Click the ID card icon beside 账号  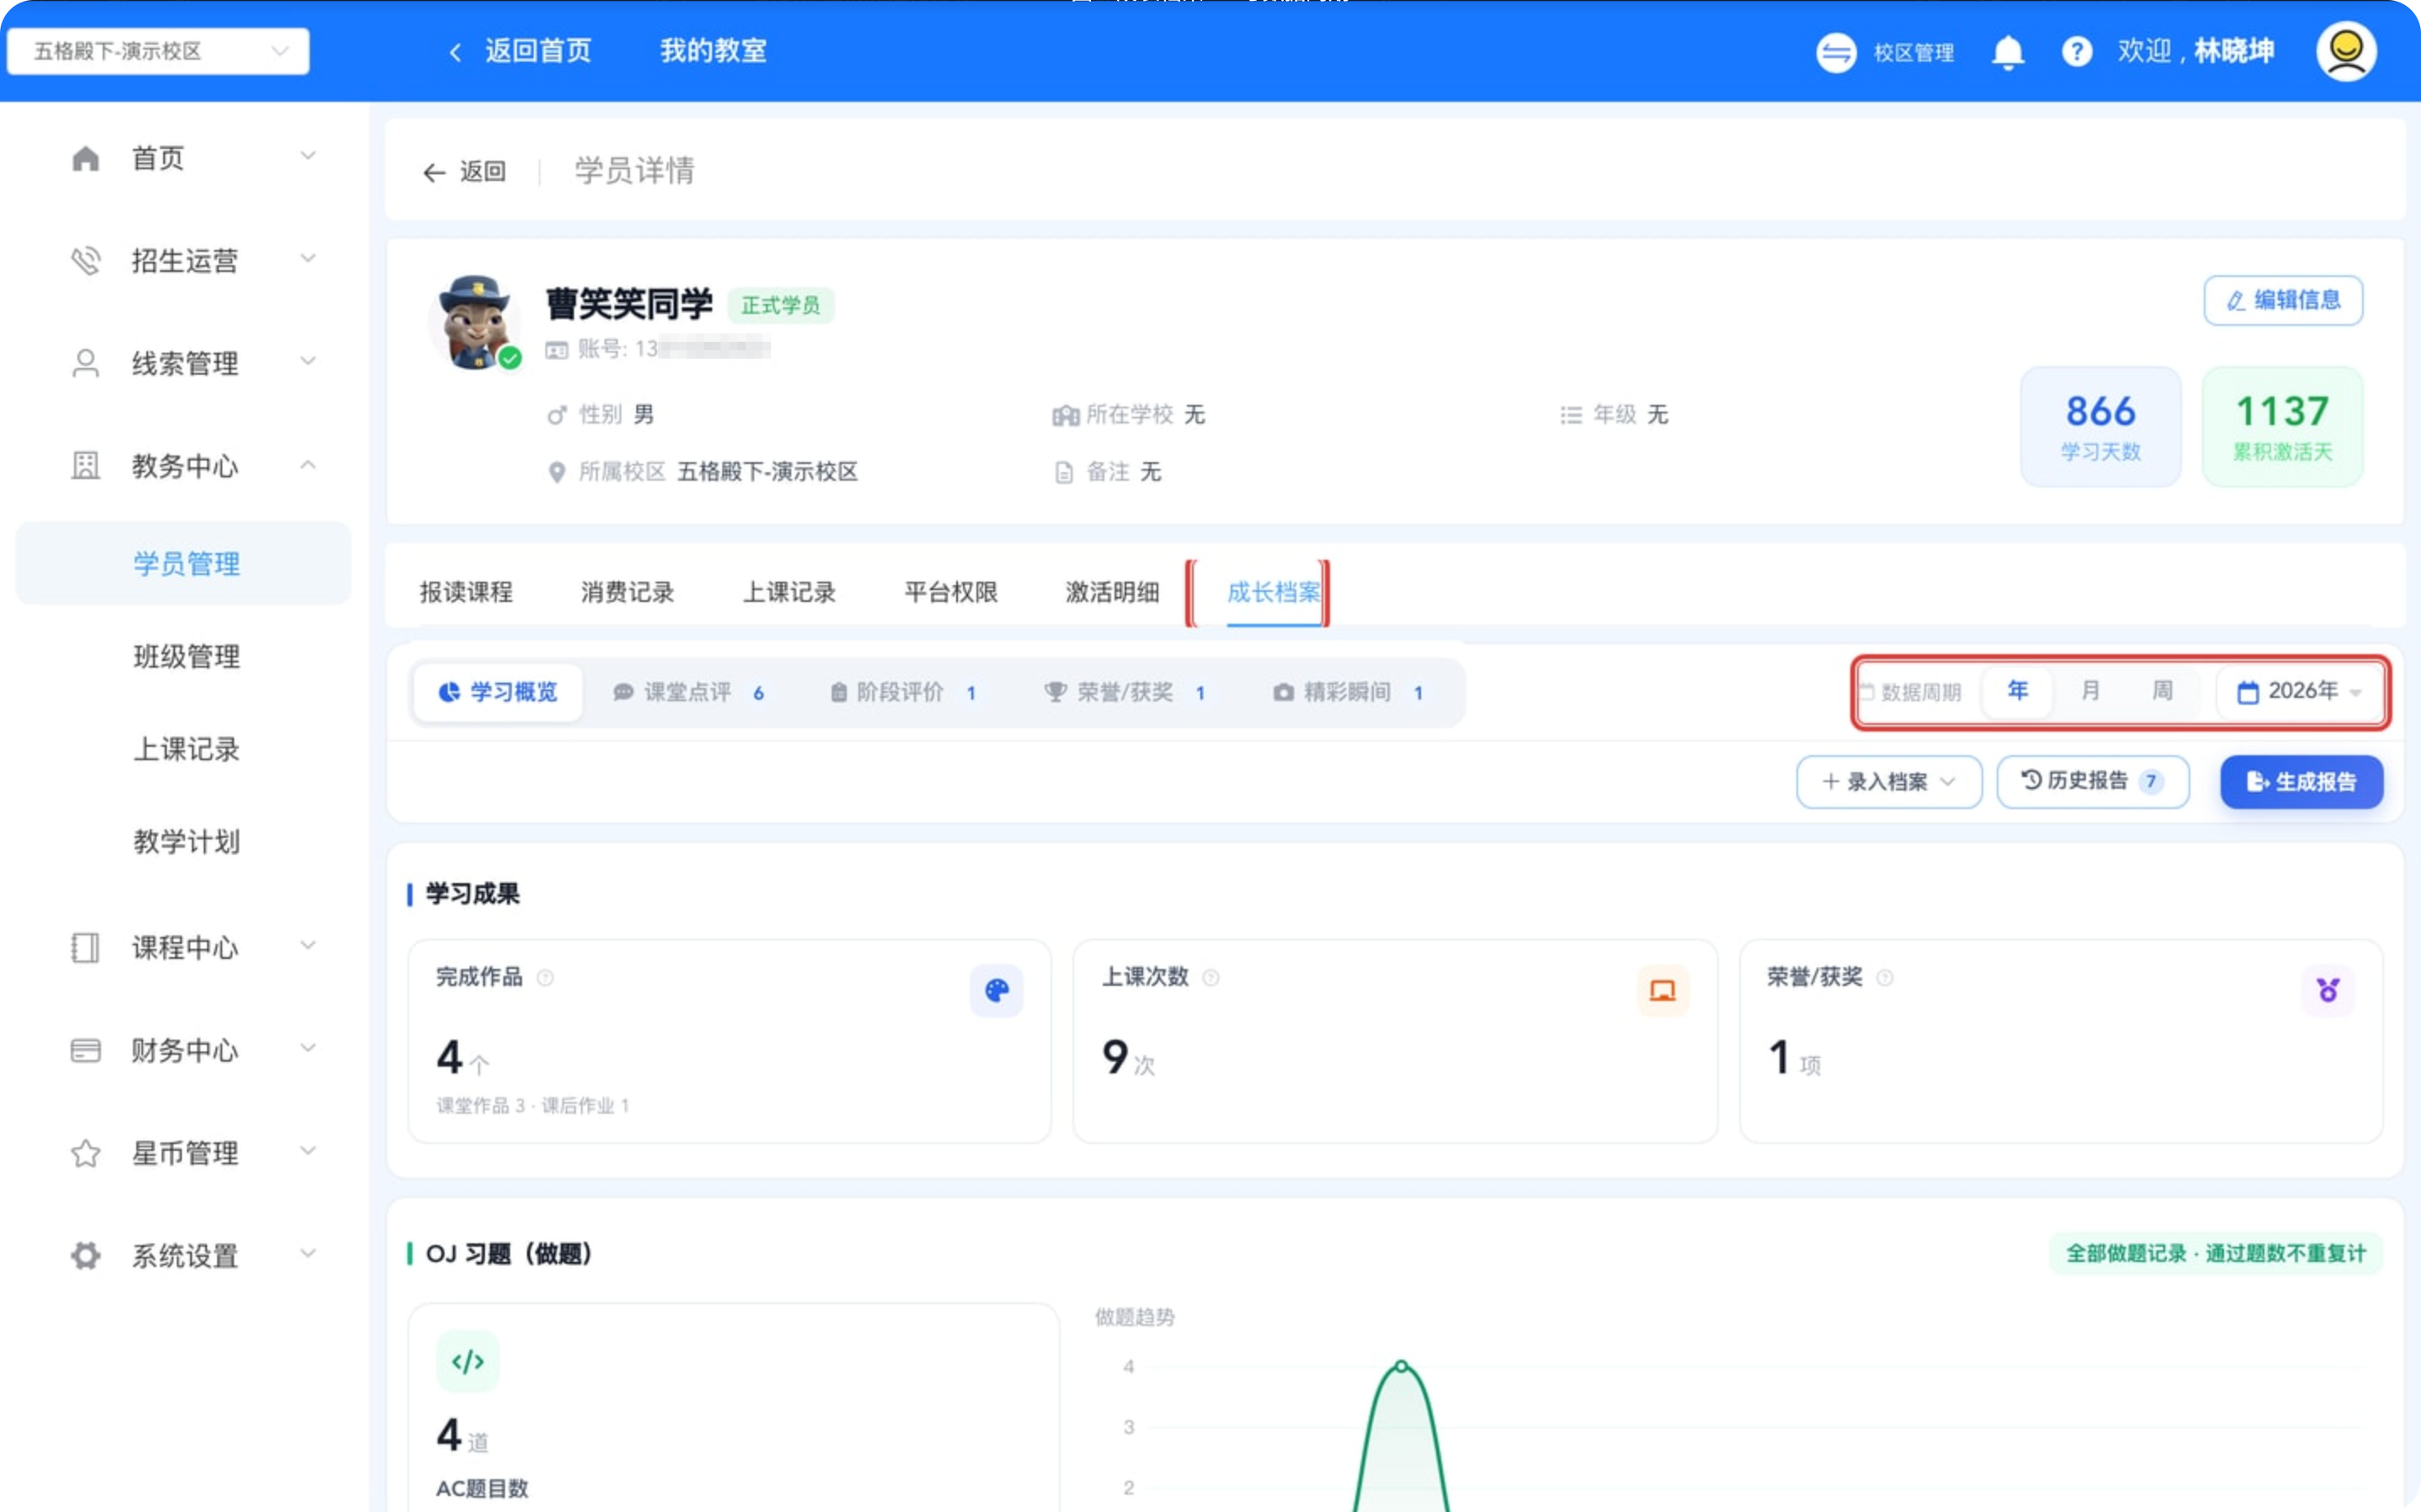pos(556,350)
